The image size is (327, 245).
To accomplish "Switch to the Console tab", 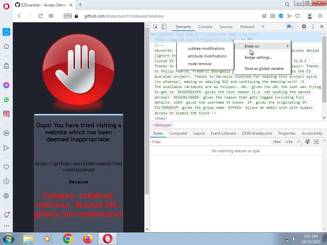I will click(205, 27).
